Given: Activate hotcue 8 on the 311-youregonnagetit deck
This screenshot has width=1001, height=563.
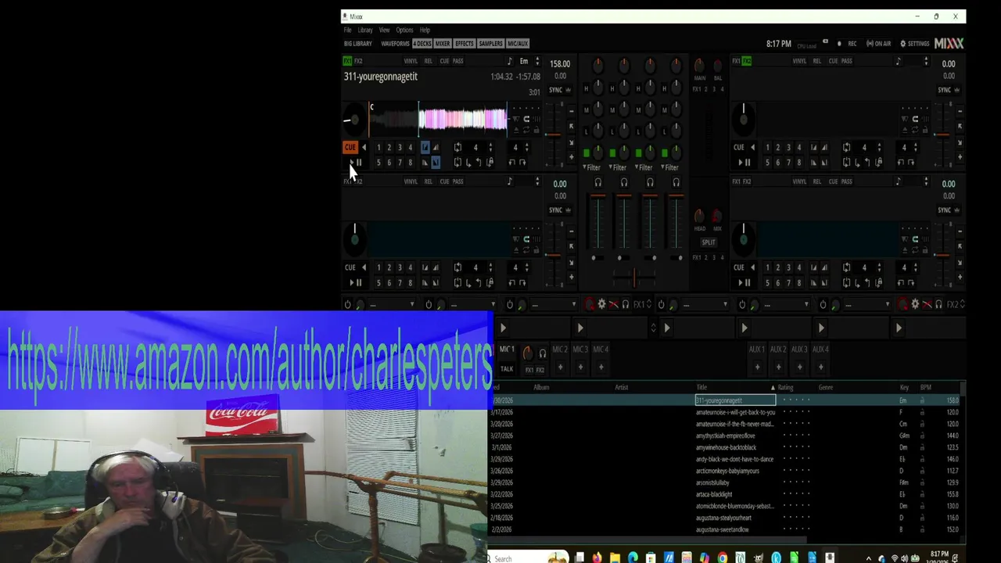Looking at the screenshot, I should [x=410, y=163].
